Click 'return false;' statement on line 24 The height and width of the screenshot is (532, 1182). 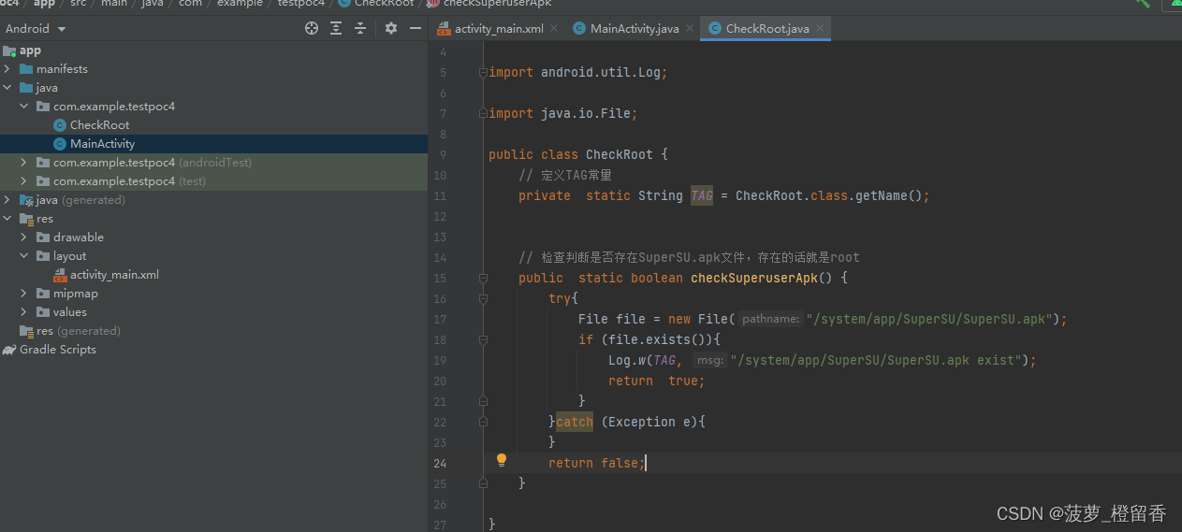click(597, 463)
